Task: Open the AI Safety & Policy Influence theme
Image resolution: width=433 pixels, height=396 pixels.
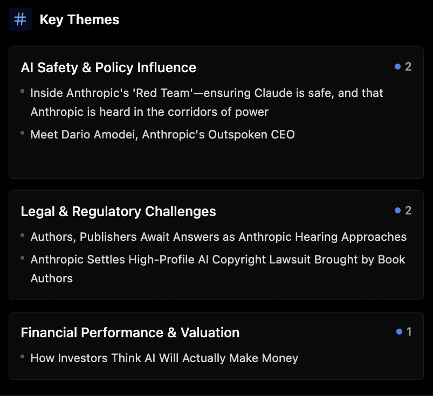Action: pos(108,67)
